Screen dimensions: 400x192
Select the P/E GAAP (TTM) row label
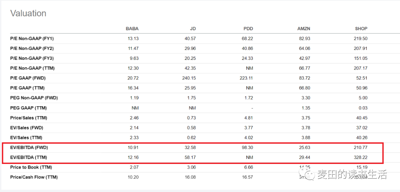pyautogui.click(x=27, y=88)
